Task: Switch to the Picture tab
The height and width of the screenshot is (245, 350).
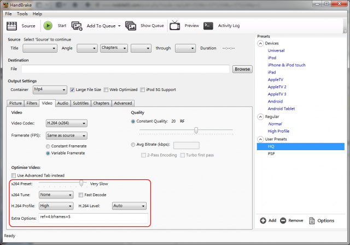Action: [15, 103]
